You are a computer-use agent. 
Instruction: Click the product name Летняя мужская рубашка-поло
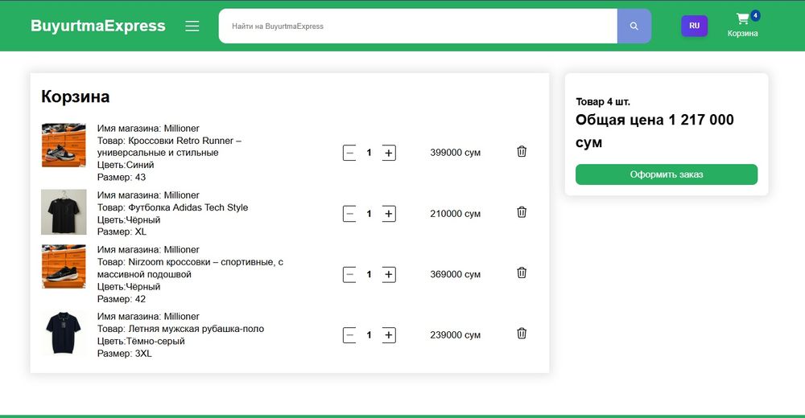[x=196, y=329]
